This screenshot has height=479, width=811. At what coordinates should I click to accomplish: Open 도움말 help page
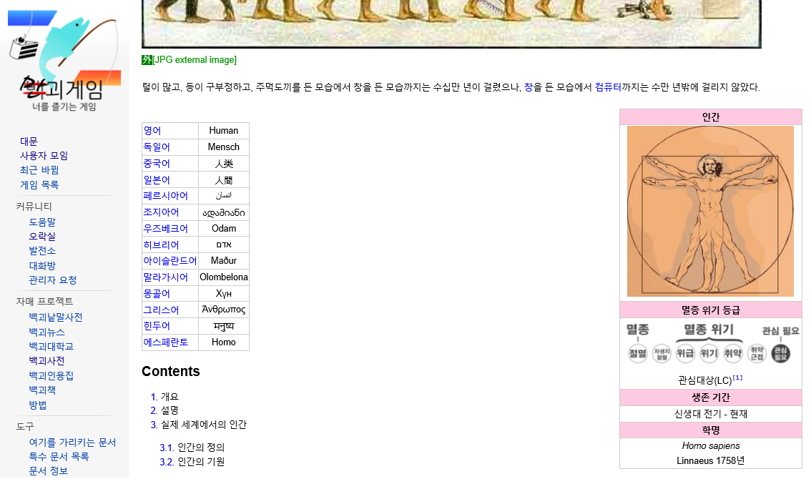[x=42, y=222]
